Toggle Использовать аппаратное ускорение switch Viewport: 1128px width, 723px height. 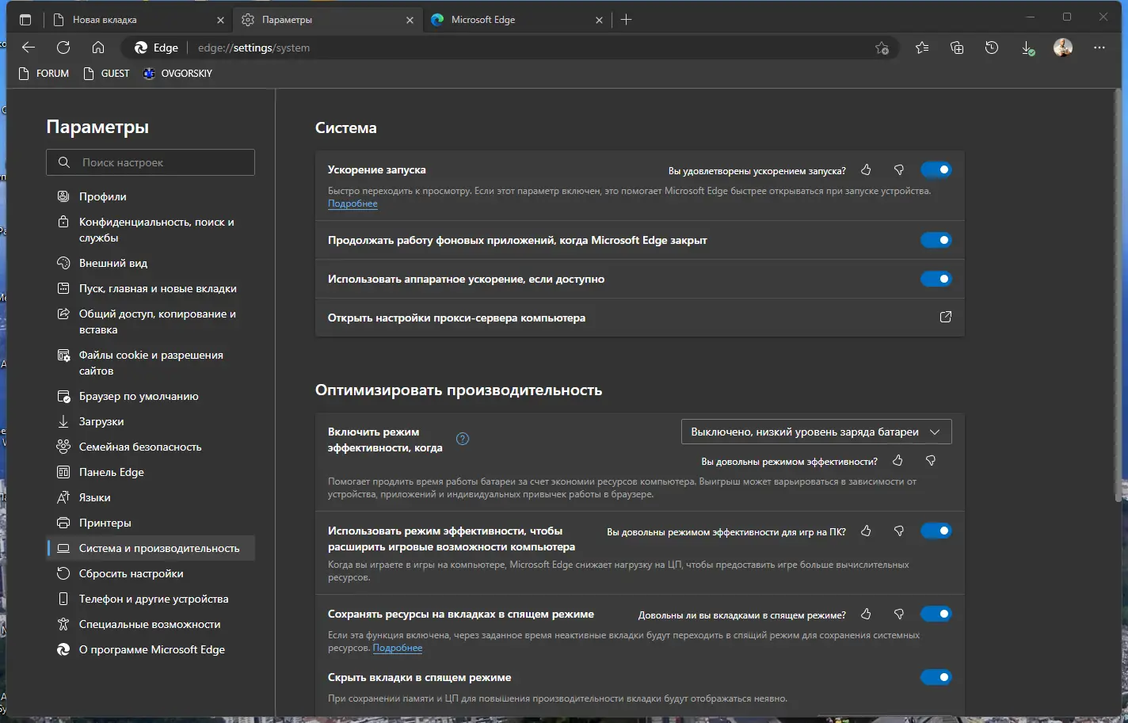coord(936,279)
